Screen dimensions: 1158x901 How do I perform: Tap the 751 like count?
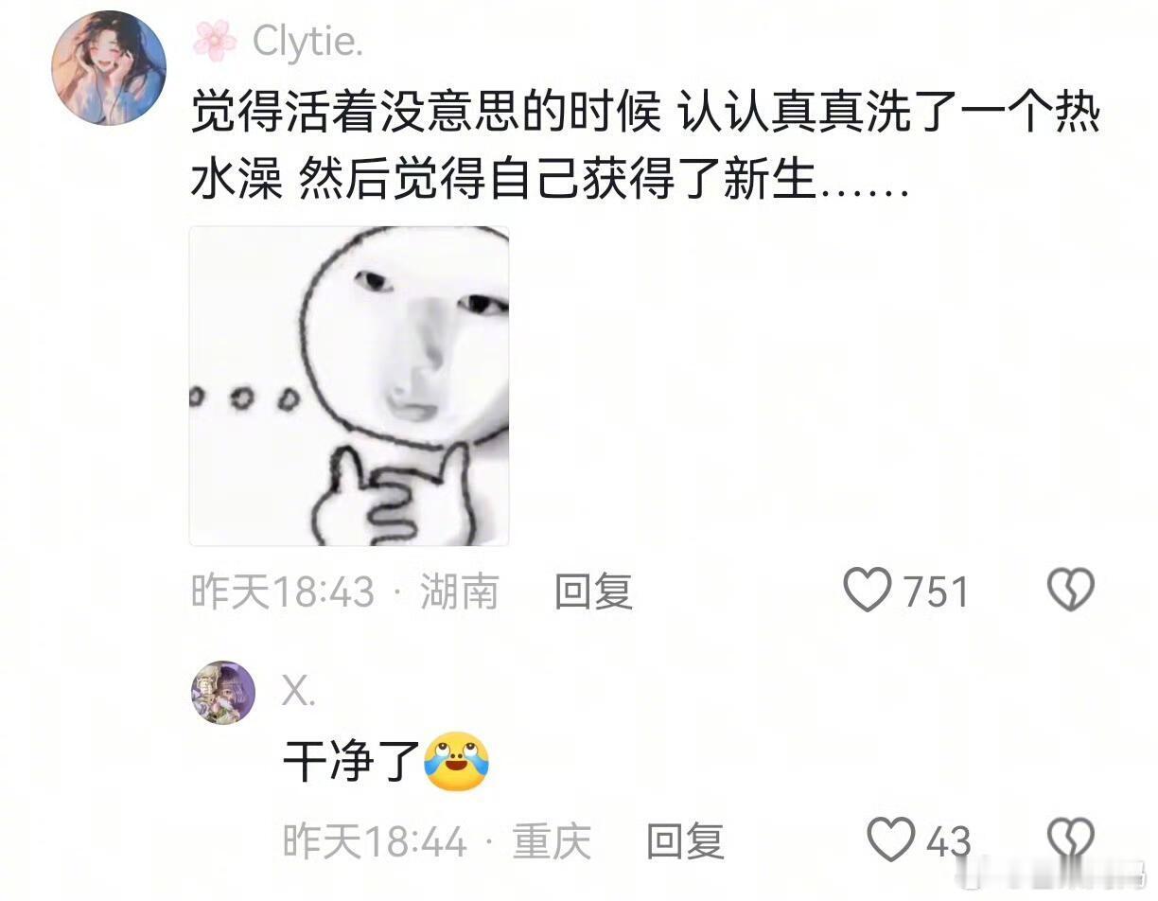(936, 592)
